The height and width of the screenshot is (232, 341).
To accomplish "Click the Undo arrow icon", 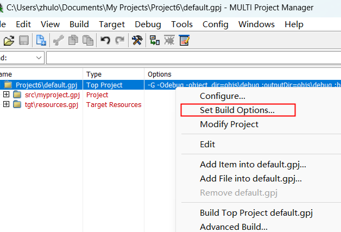I will pos(105,41).
